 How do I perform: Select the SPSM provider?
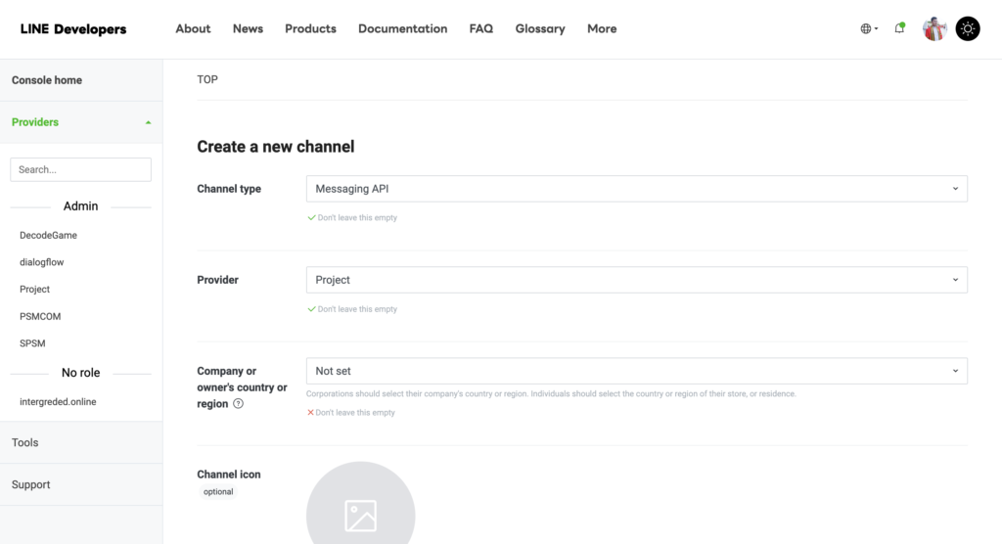coord(32,343)
